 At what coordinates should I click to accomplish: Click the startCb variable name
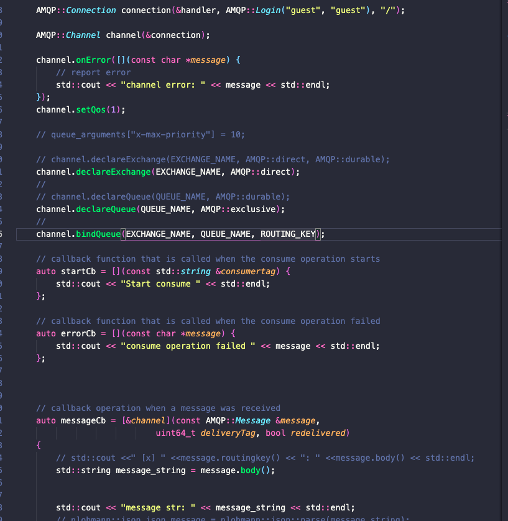click(x=78, y=272)
